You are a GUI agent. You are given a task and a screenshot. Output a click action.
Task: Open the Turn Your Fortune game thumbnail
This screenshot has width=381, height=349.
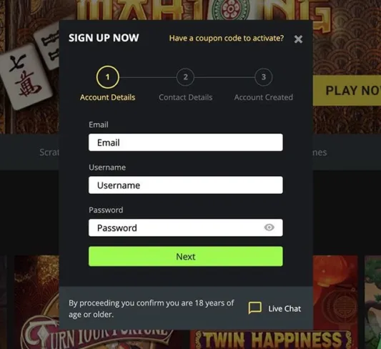point(36,303)
